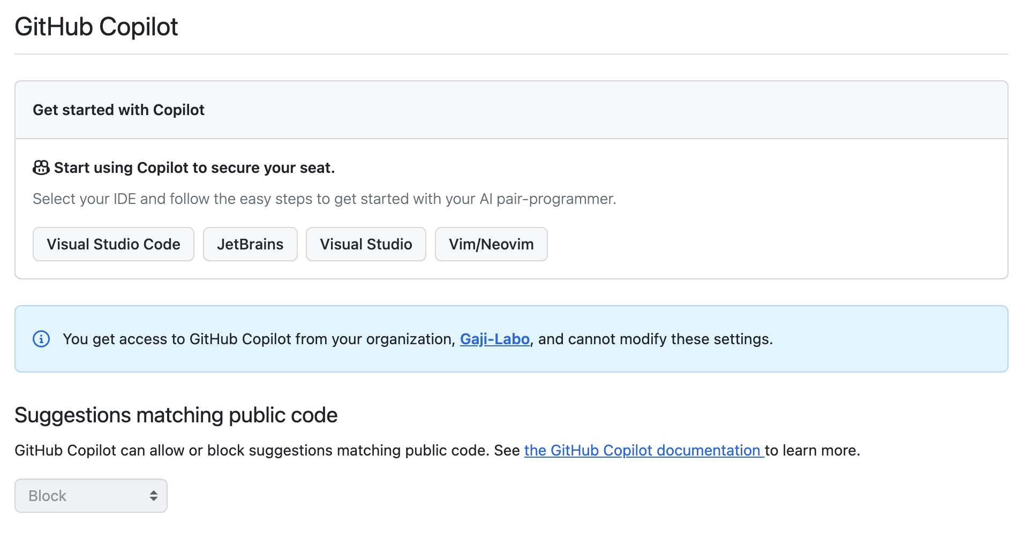Choose JetBrains to get started with Copilot

pos(250,244)
